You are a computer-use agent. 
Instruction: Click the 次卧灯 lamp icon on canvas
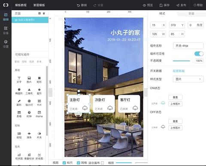coord(110,108)
